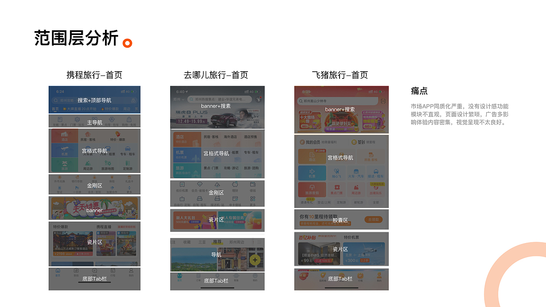Click Fliggy 邮轮游 pill tag
The height and width of the screenshot is (307, 546).
[x=359, y=203]
